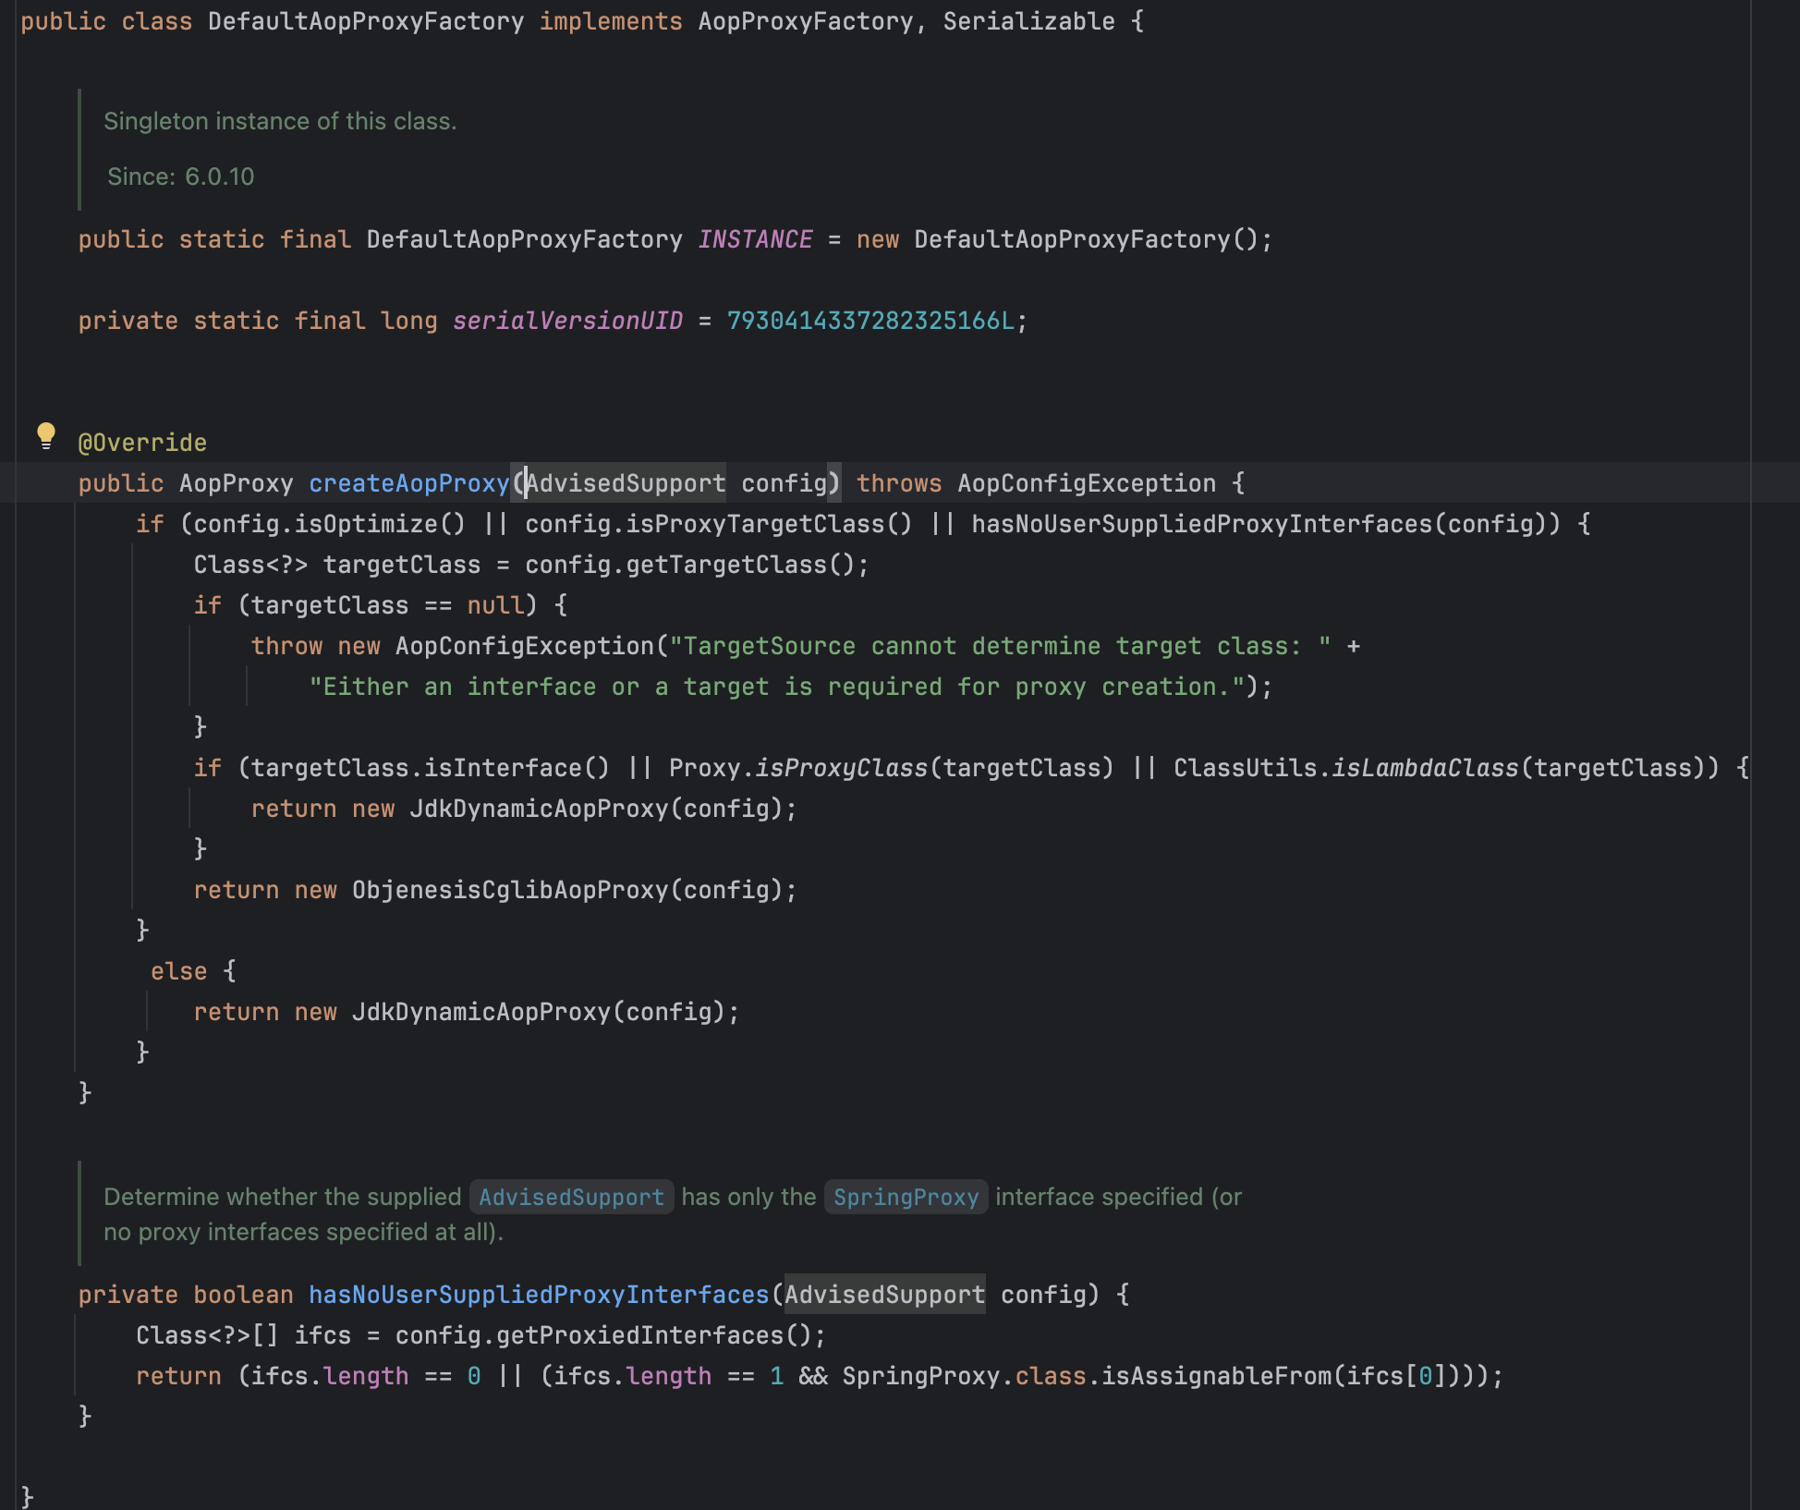The height and width of the screenshot is (1510, 1800).
Task: Click the serialVersionUID field name
Action: pos(567,321)
